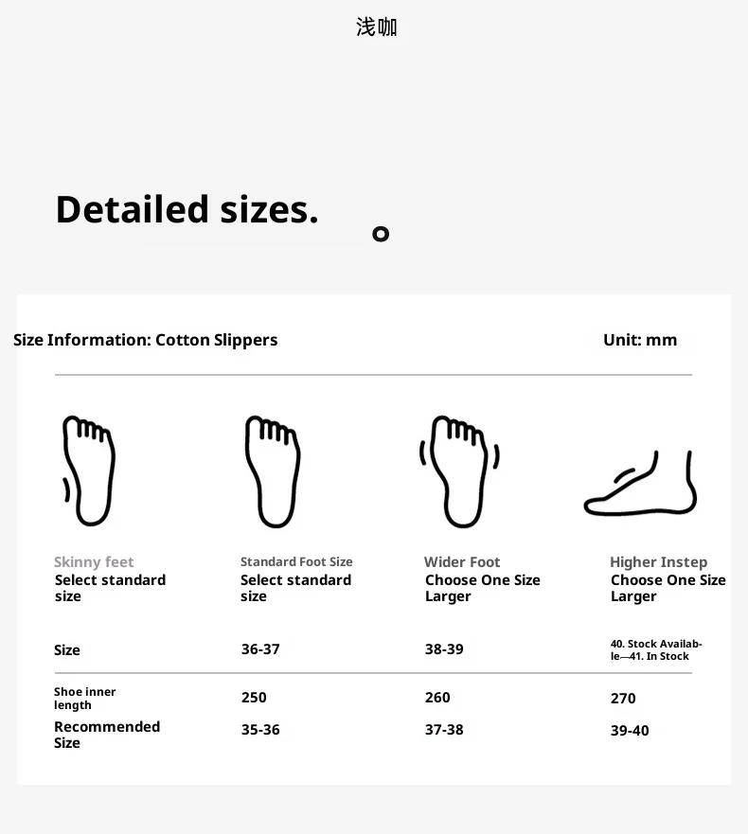The height and width of the screenshot is (834, 748).
Task: Click the Chinese color label at top
Action: tap(377, 27)
